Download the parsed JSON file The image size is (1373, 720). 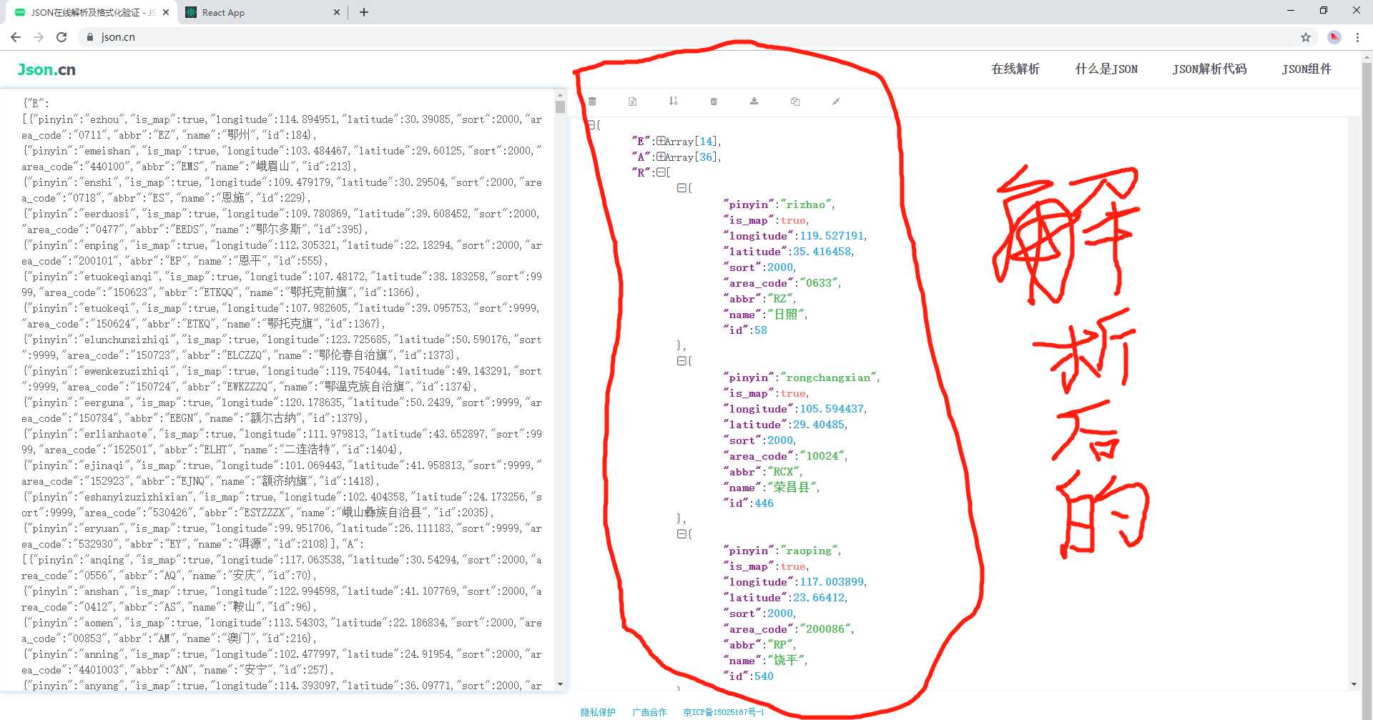(x=754, y=102)
